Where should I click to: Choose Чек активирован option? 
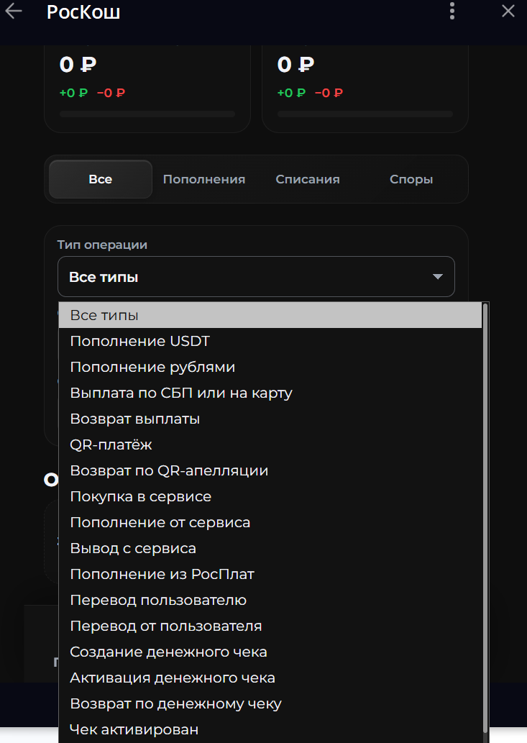pos(270,730)
